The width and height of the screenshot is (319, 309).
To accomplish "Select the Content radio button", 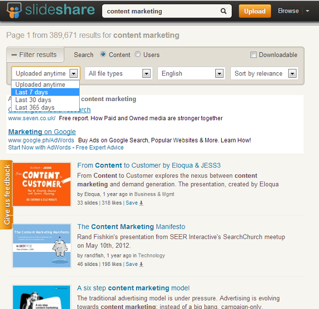I will [103, 54].
